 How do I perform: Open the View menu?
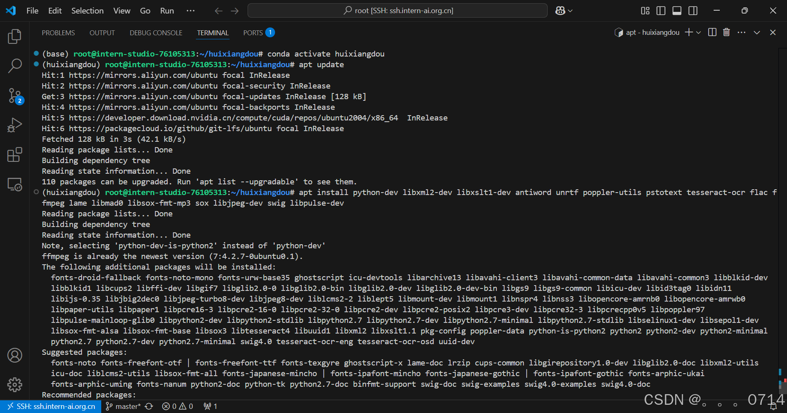(122, 11)
